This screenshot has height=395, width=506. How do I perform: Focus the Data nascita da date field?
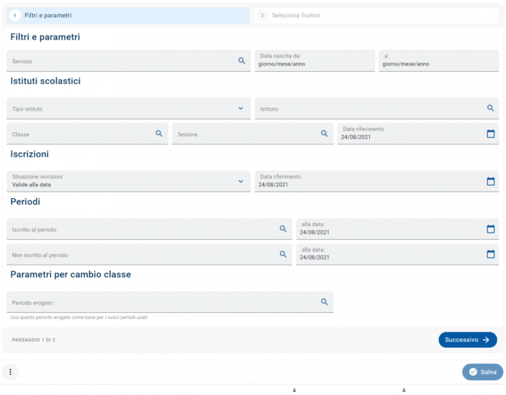(315, 61)
